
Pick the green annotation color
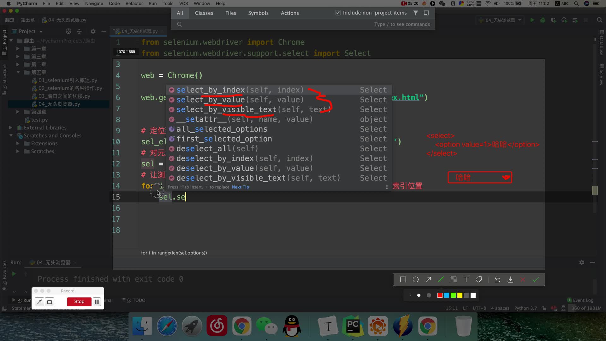[x=453, y=295]
